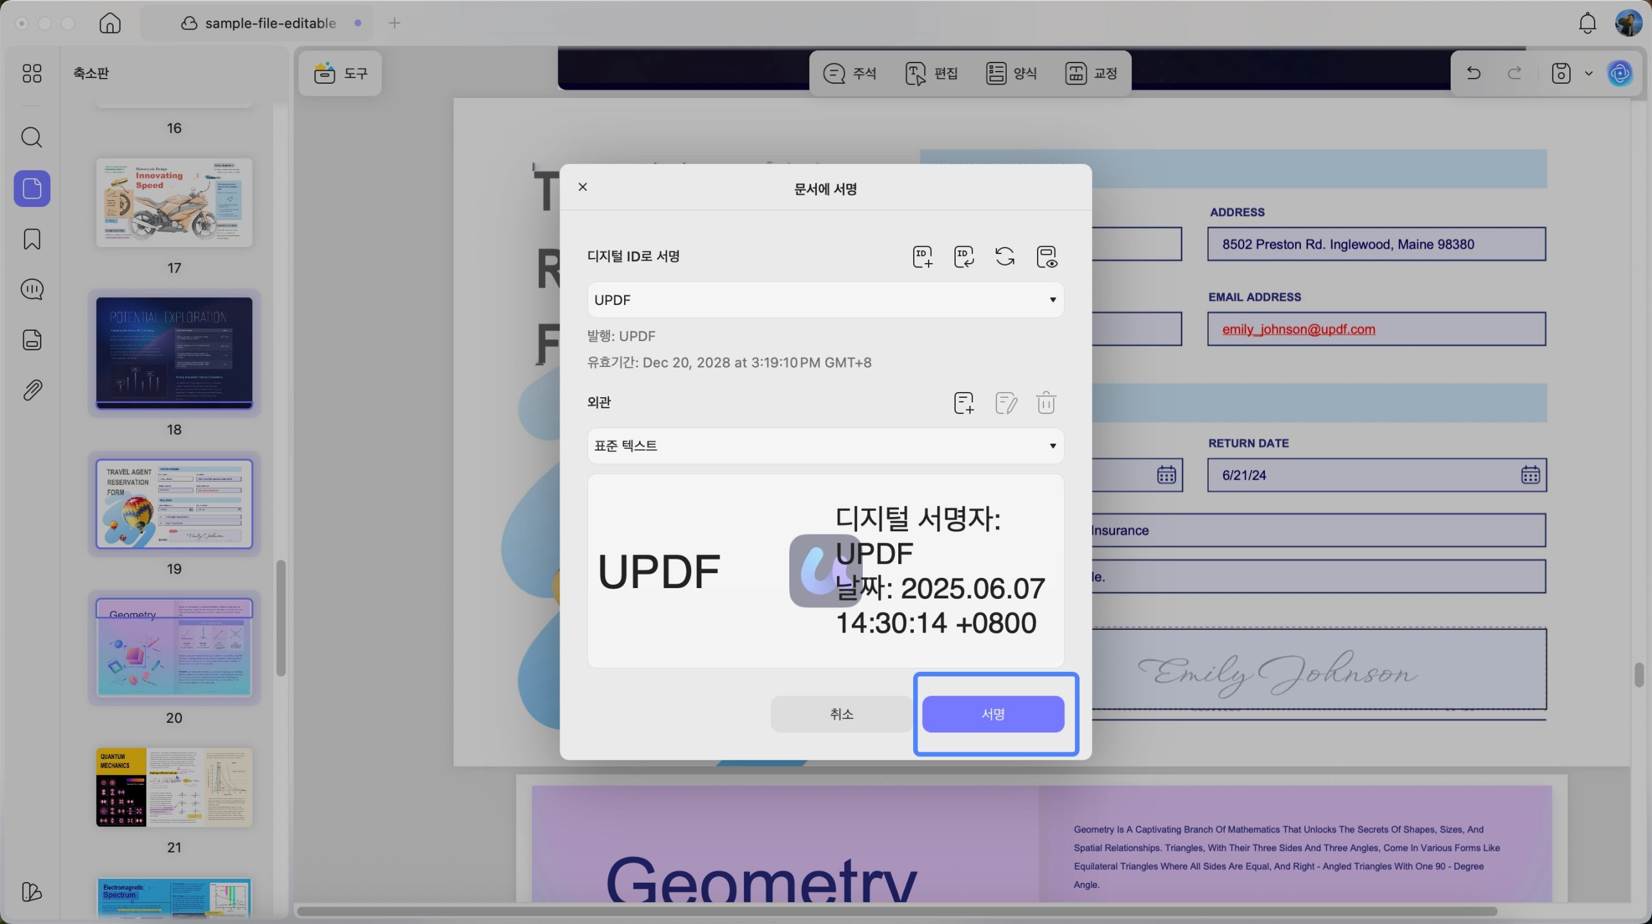Open the comments panel icon
Screen dimensions: 1652x924
(32, 290)
